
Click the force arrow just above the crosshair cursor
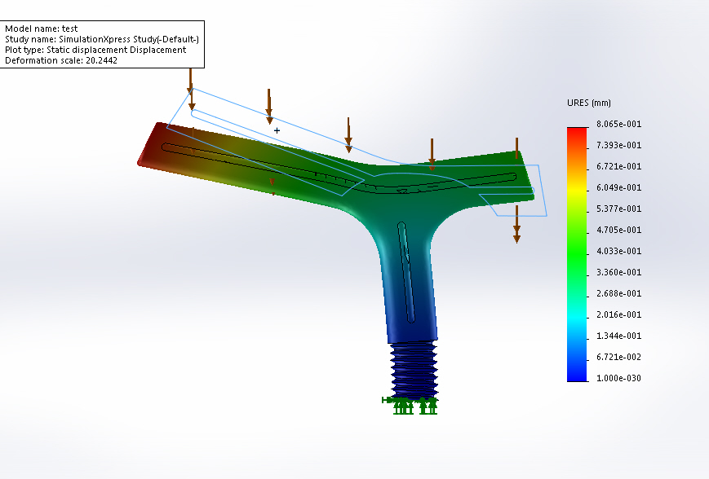[x=268, y=106]
